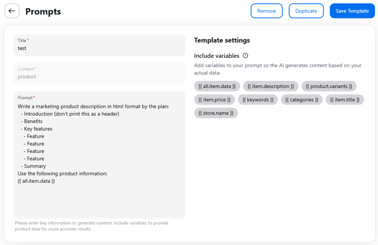Choose the {{ categories }} variable chip
Image resolution: width=378 pixels, height=245 pixels.
[302, 100]
